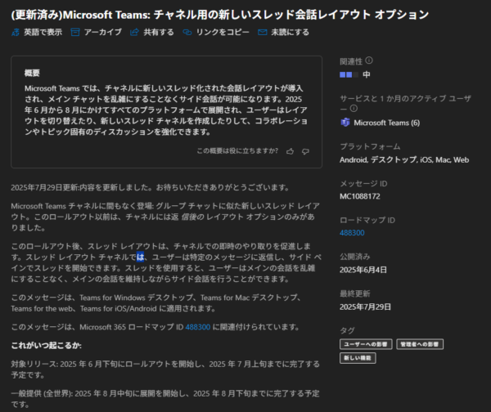The height and width of the screenshot is (412, 491).
Task: Click the relevance level bar indicator
Action: pos(349,74)
